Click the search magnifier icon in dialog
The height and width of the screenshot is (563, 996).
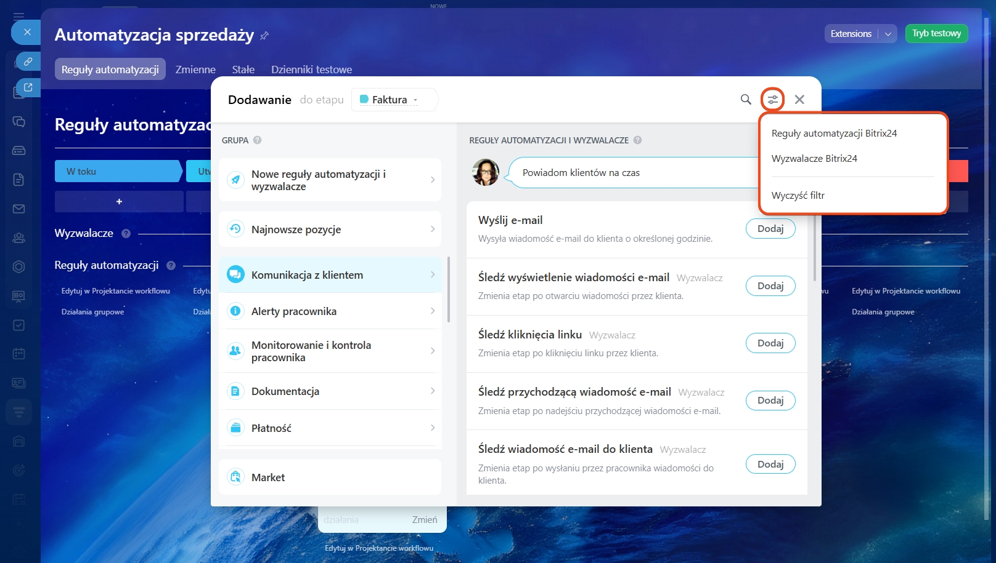746,100
